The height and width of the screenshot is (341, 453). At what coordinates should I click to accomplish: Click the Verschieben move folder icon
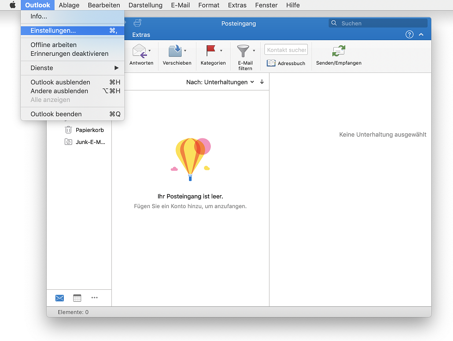pos(175,51)
